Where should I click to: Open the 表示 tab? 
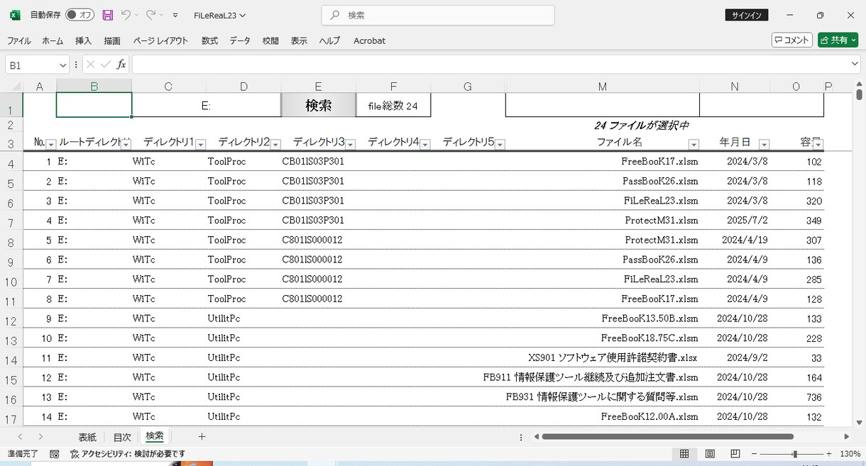coord(299,41)
